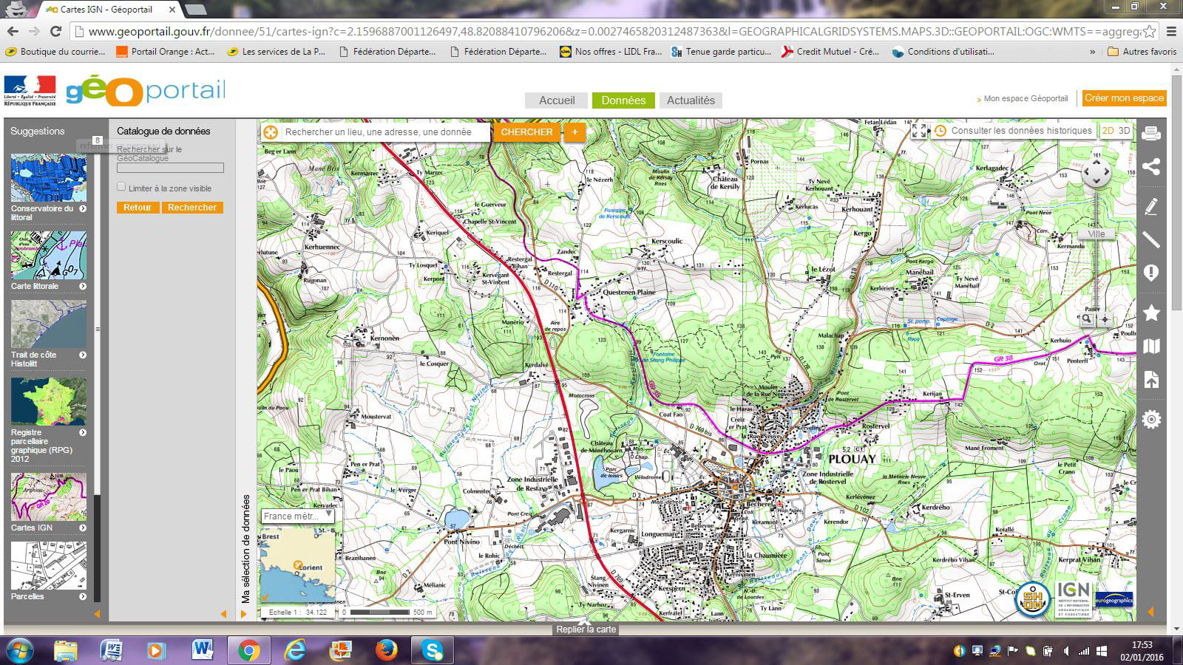The image size is (1183, 665).
Task: Click 'Replier la carte' collapse handle
Action: (586, 629)
